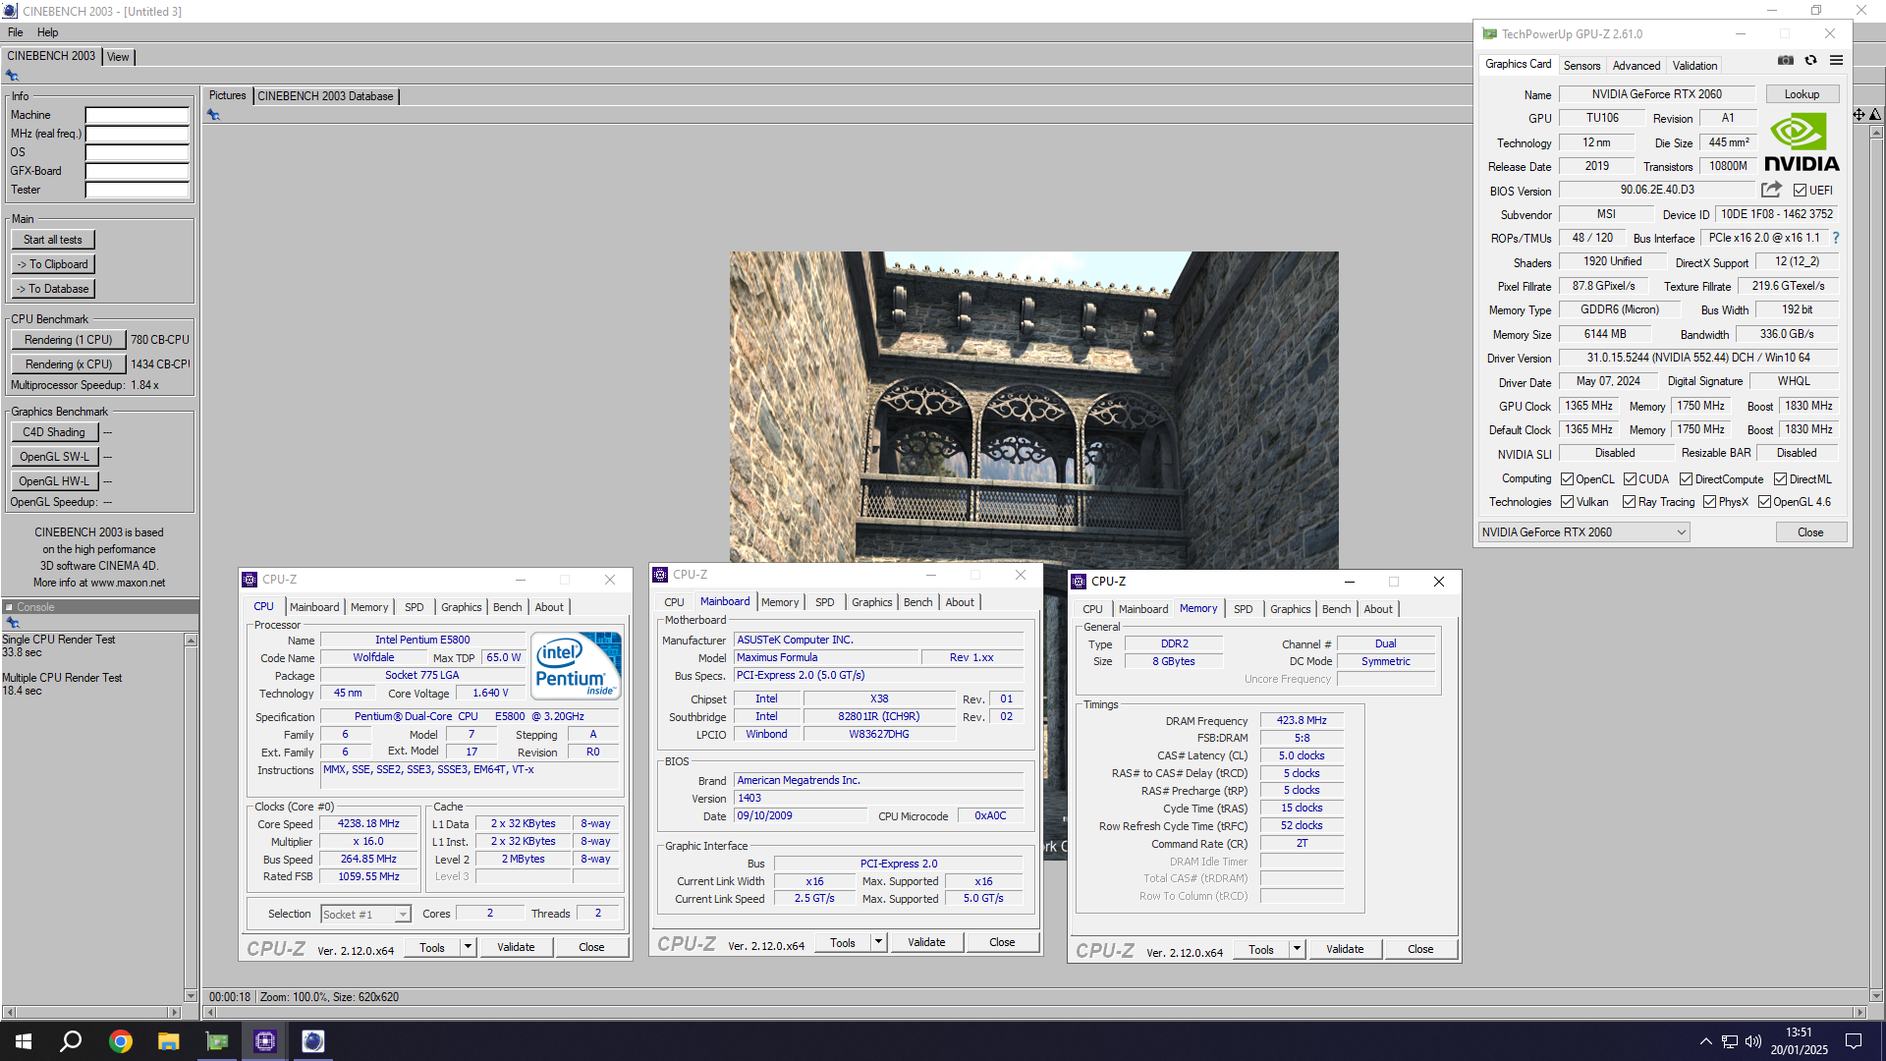Screen dimensions: 1886x1061
Task: Toggle the DirectML checkbox
Action: [x=1780, y=479]
